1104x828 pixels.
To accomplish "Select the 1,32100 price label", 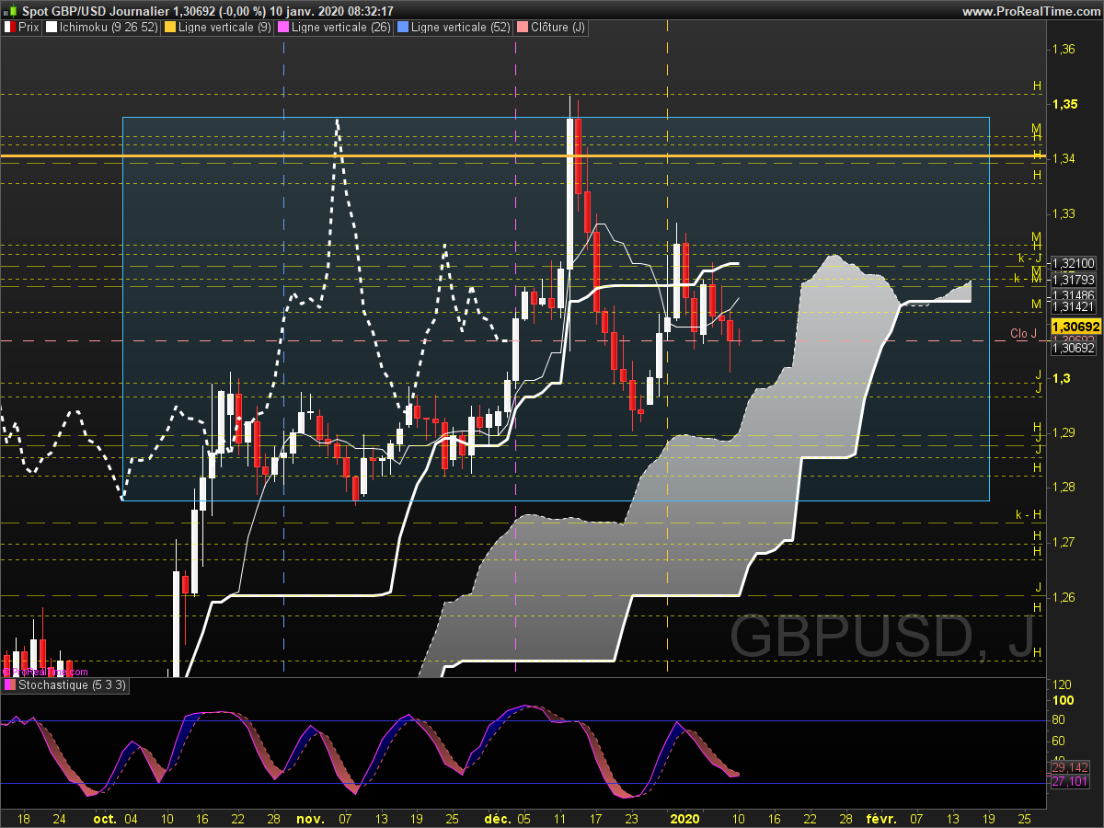I will [x=1073, y=263].
